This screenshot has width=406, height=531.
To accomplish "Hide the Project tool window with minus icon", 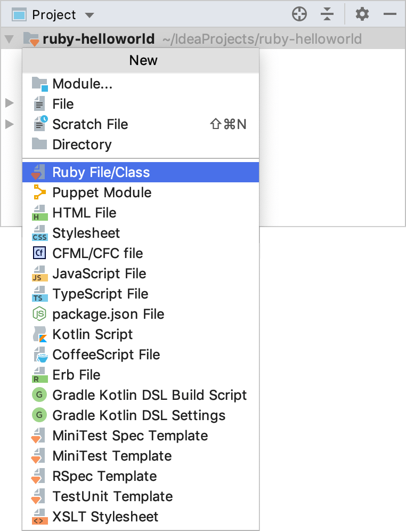I will pyautogui.click(x=390, y=14).
